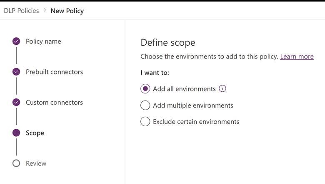Screen dimensions: 325x184
Task: Open the Prebuilt connectors step label
Action: coord(54,72)
